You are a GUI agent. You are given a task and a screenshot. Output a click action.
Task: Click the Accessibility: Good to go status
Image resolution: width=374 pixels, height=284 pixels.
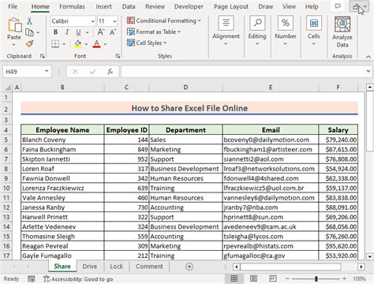point(78,279)
